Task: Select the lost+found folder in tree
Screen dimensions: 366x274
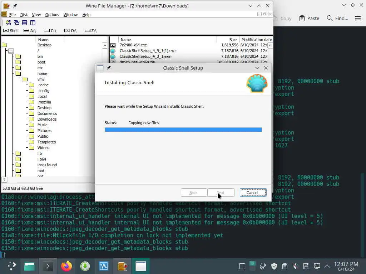Action: [47, 165]
